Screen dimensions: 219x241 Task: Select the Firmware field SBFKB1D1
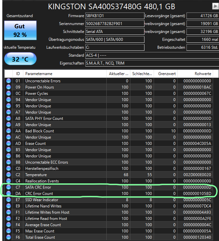point(115,16)
